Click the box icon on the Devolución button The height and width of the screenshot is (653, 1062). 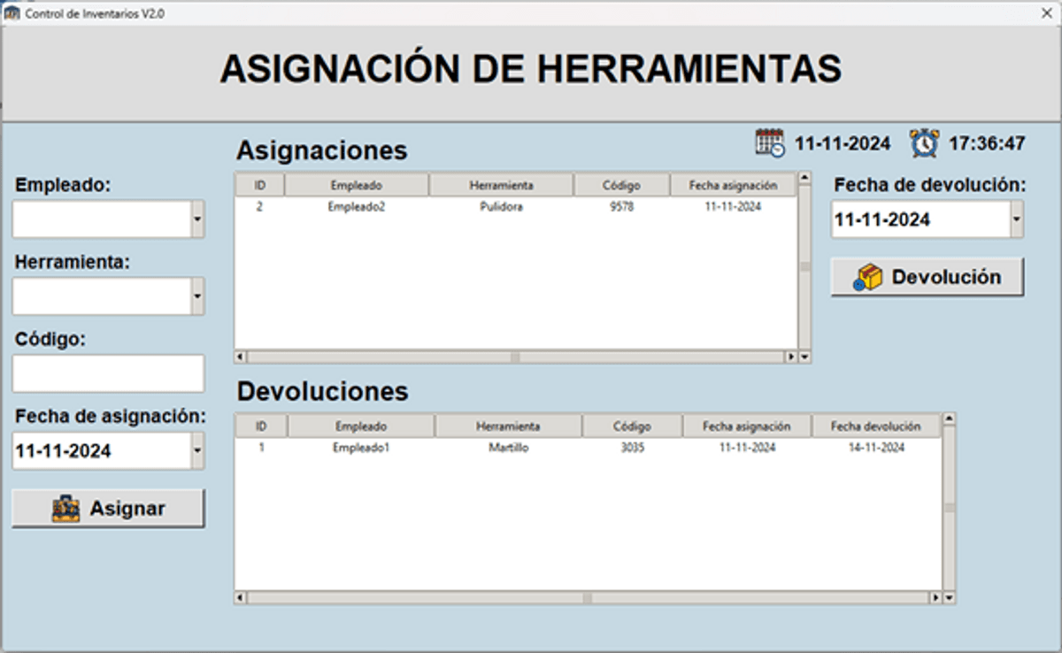click(x=871, y=276)
